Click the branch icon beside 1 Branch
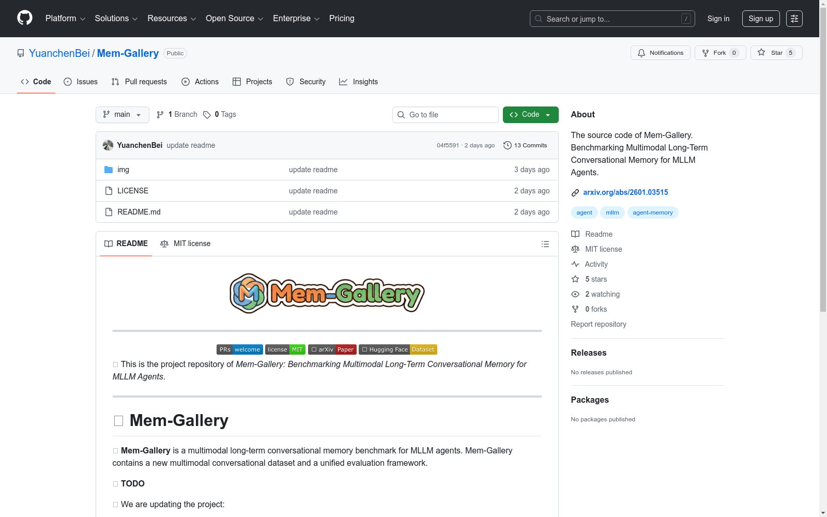Screen dimensions: 827x517 (x=160, y=115)
